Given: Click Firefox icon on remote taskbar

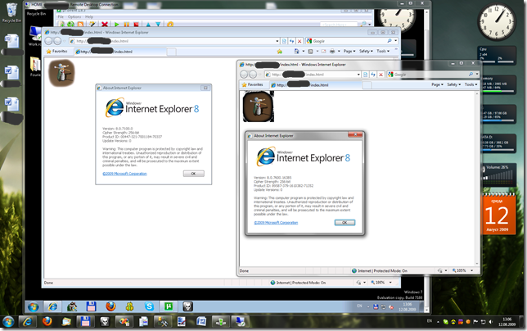Looking at the screenshot, I should tap(110, 306).
